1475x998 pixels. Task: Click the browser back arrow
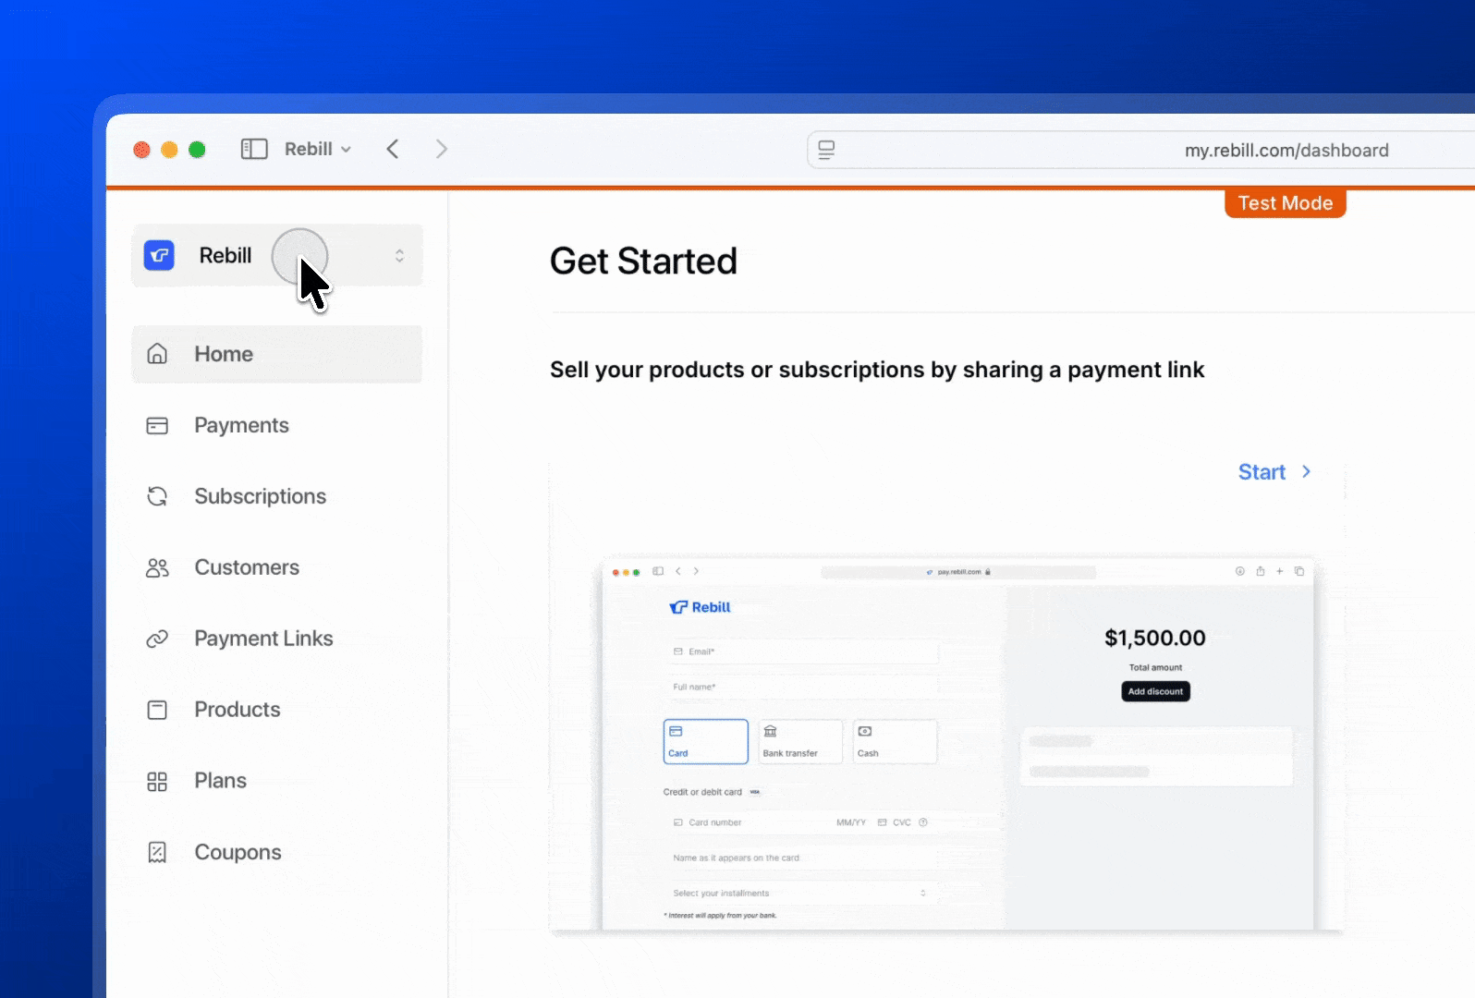393,149
